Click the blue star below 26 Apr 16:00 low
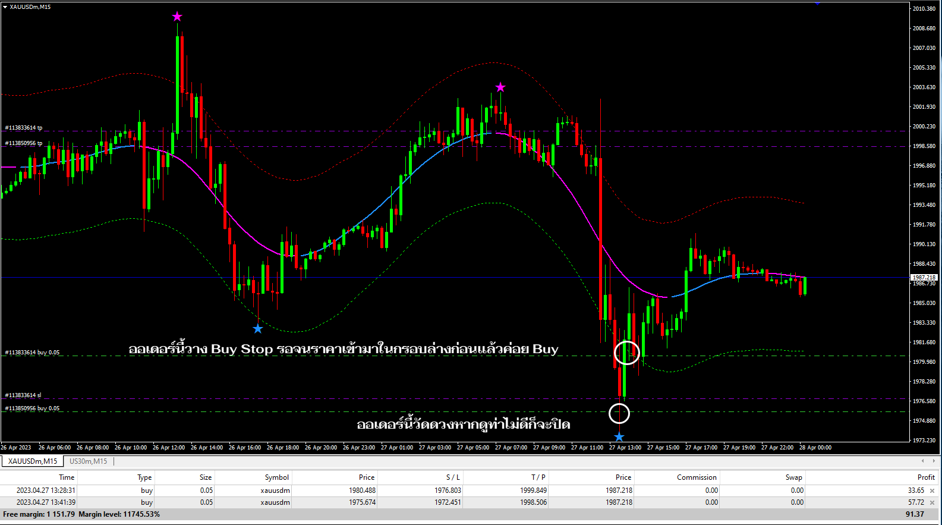Viewport: 942px width, 525px height. point(258,329)
